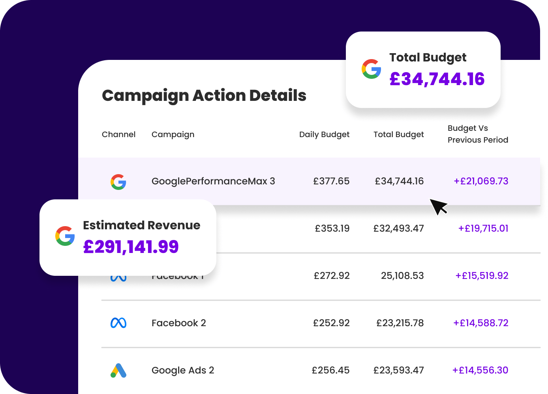Open the Facebook 2 campaign
Image resolution: width=548 pixels, height=394 pixels.
coord(179,323)
